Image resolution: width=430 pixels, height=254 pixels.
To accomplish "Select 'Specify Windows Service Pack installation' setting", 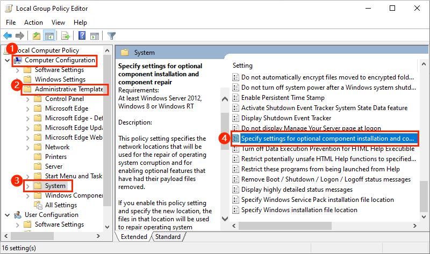I will [317, 200].
